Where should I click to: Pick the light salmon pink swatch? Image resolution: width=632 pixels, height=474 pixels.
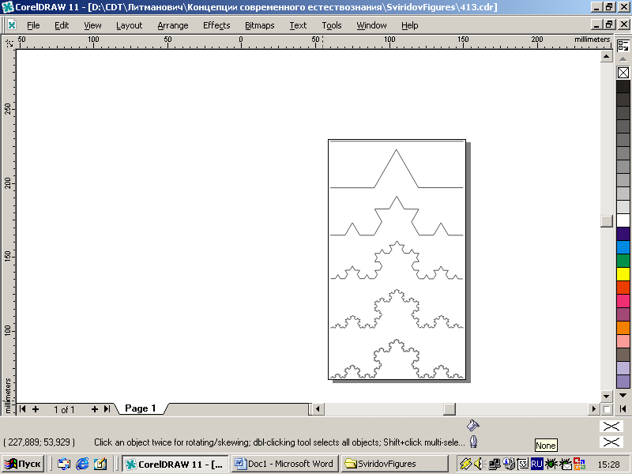pos(623,341)
